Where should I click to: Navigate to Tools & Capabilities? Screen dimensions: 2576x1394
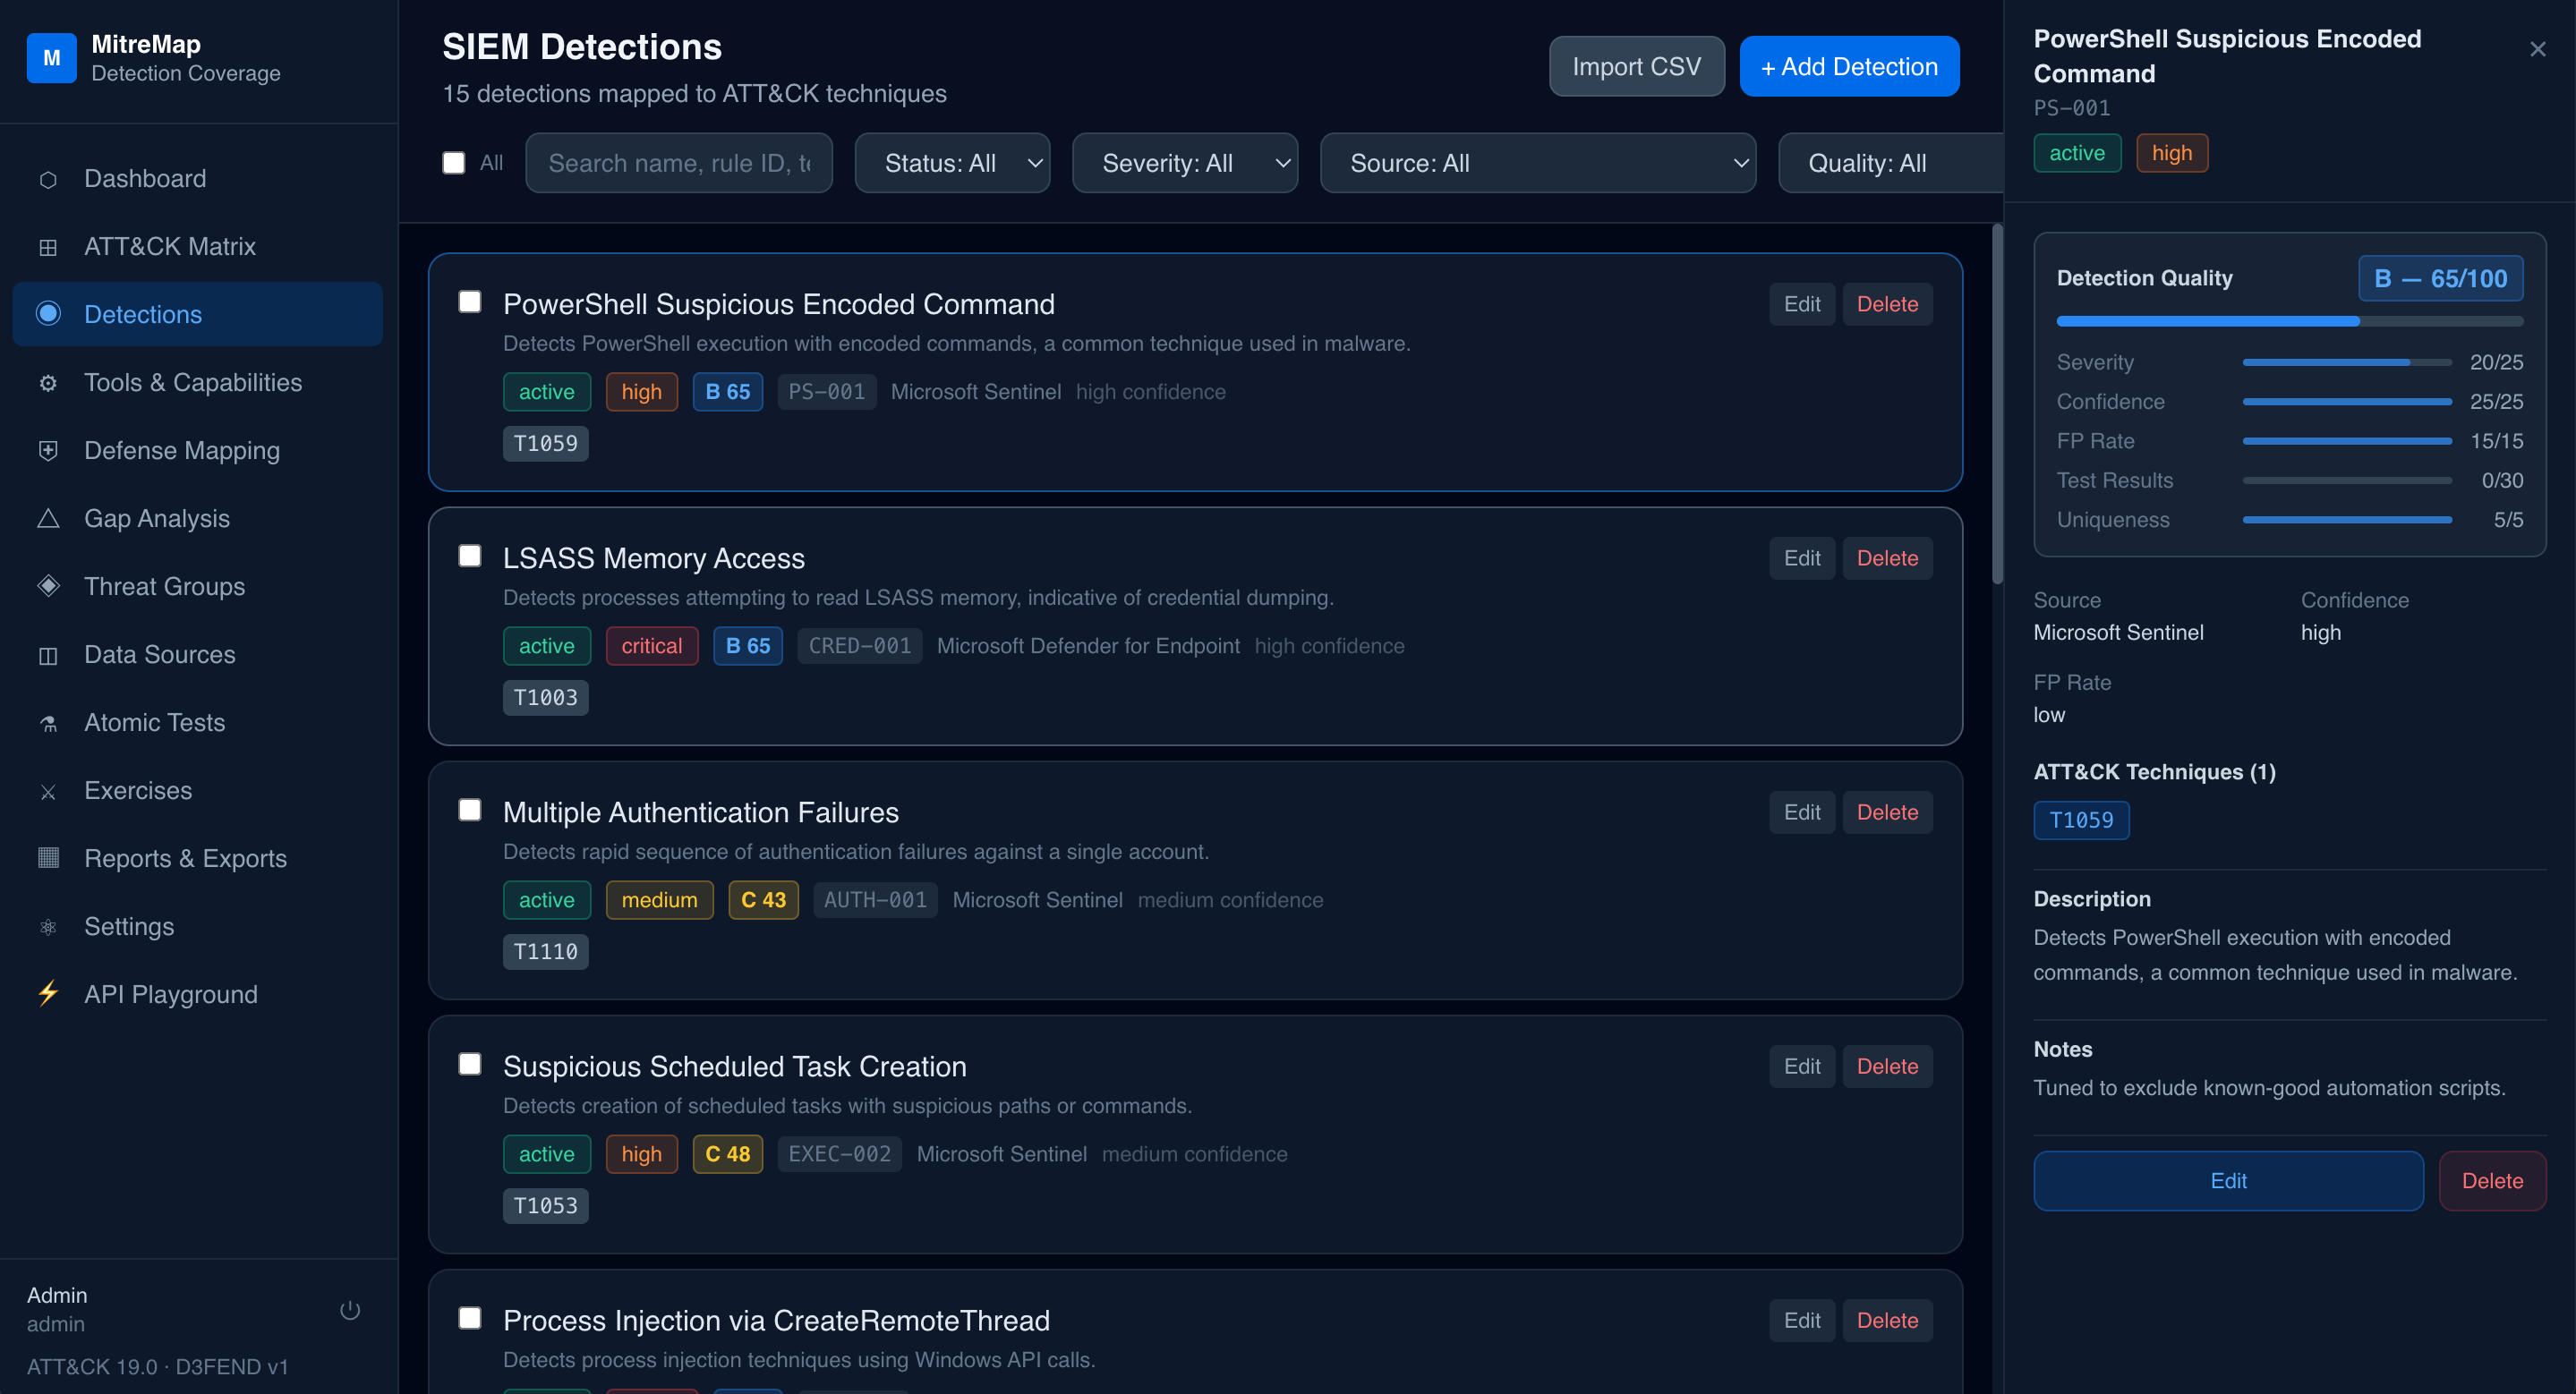coord(198,383)
